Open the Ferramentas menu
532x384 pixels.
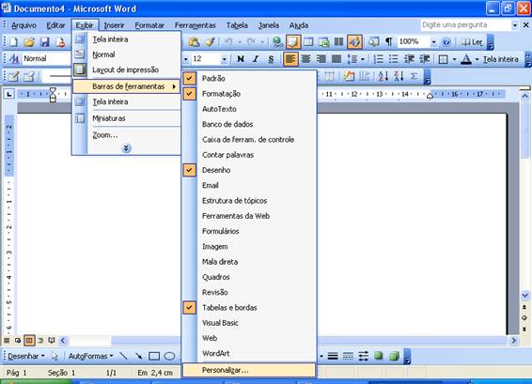(x=196, y=25)
